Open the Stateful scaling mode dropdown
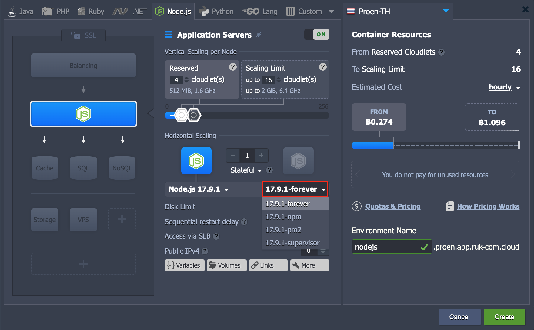The height and width of the screenshot is (330, 534). tap(246, 170)
